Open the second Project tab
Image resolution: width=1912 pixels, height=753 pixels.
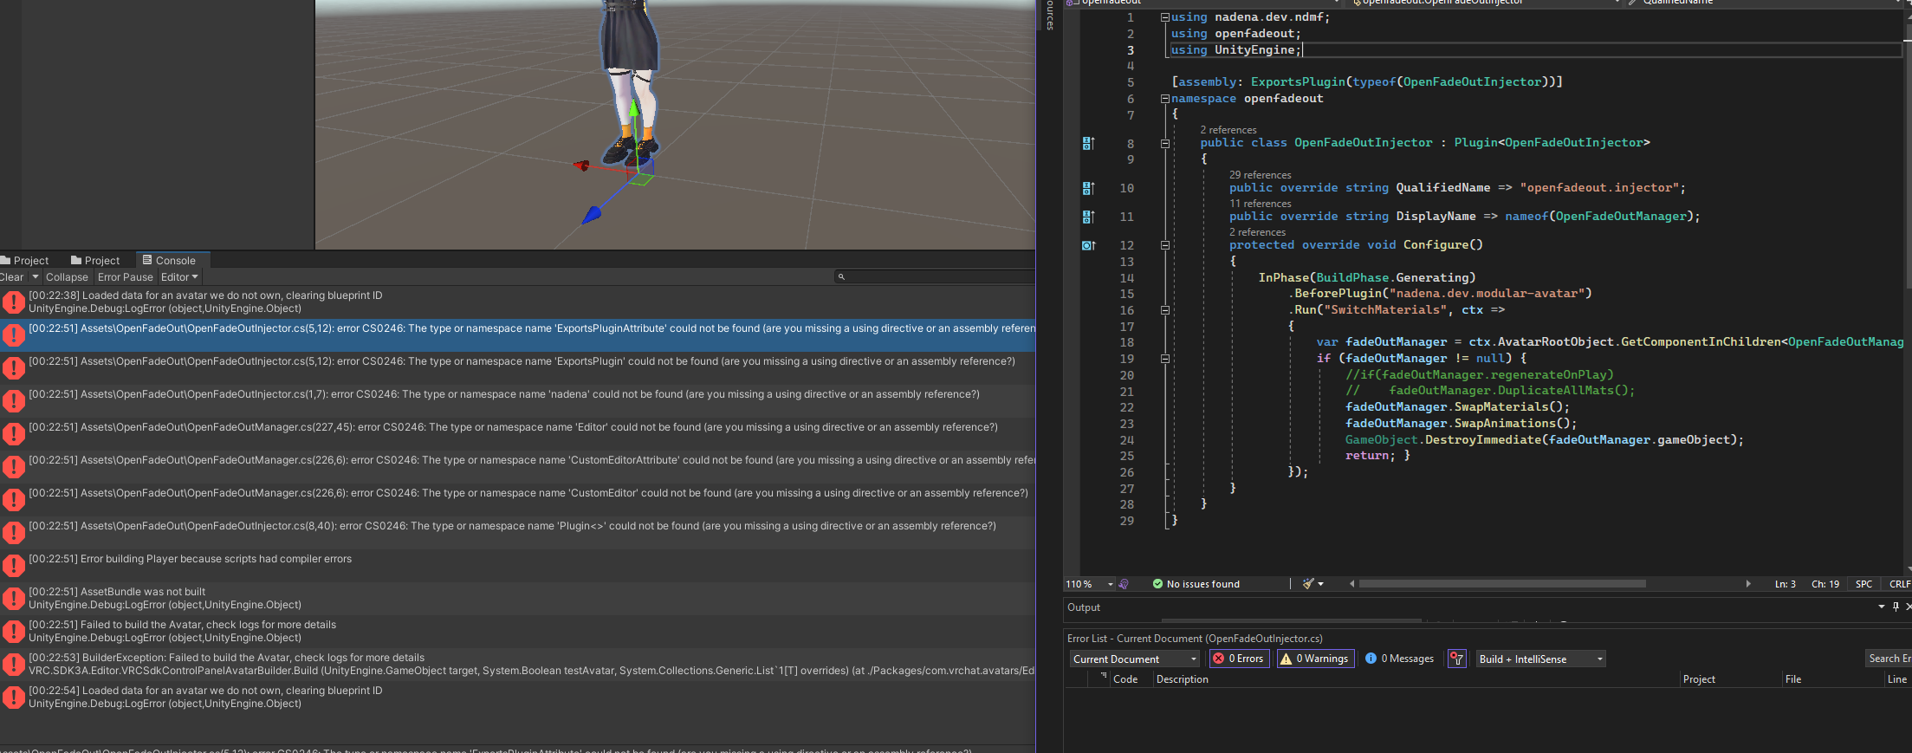click(x=95, y=261)
